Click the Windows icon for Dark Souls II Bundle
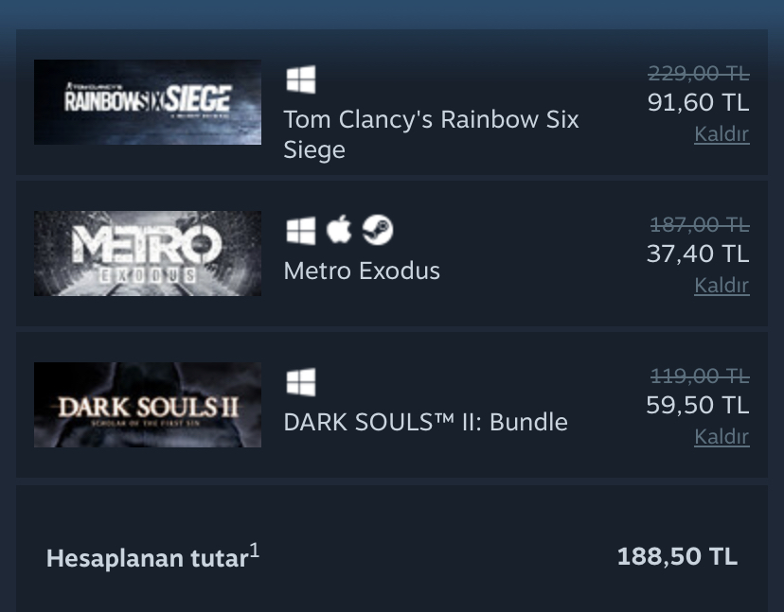This screenshot has width=784, height=612. [x=300, y=382]
